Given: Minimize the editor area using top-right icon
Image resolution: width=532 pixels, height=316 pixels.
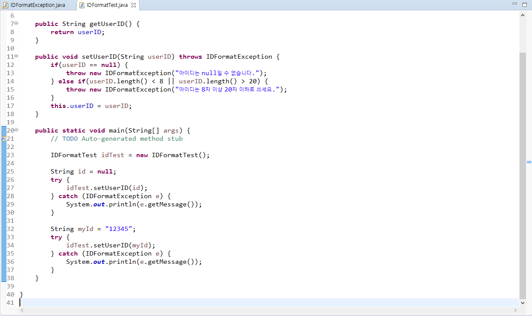Looking at the screenshot, I should point(514,3).
